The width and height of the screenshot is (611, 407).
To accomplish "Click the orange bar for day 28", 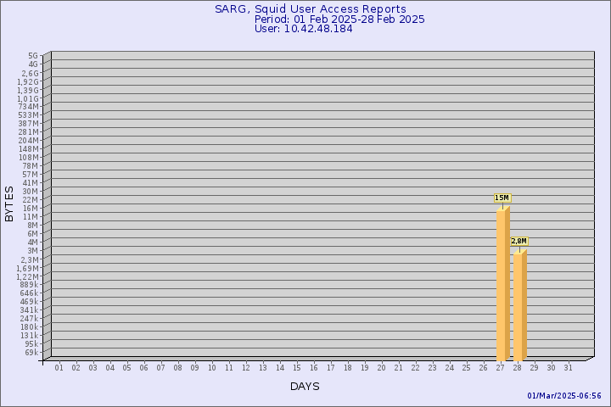I will click(x=519, y=305).
